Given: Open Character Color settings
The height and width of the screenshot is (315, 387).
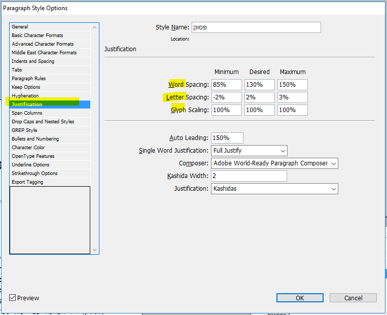Looking at the screenshot, I should [x=50, y=148].
